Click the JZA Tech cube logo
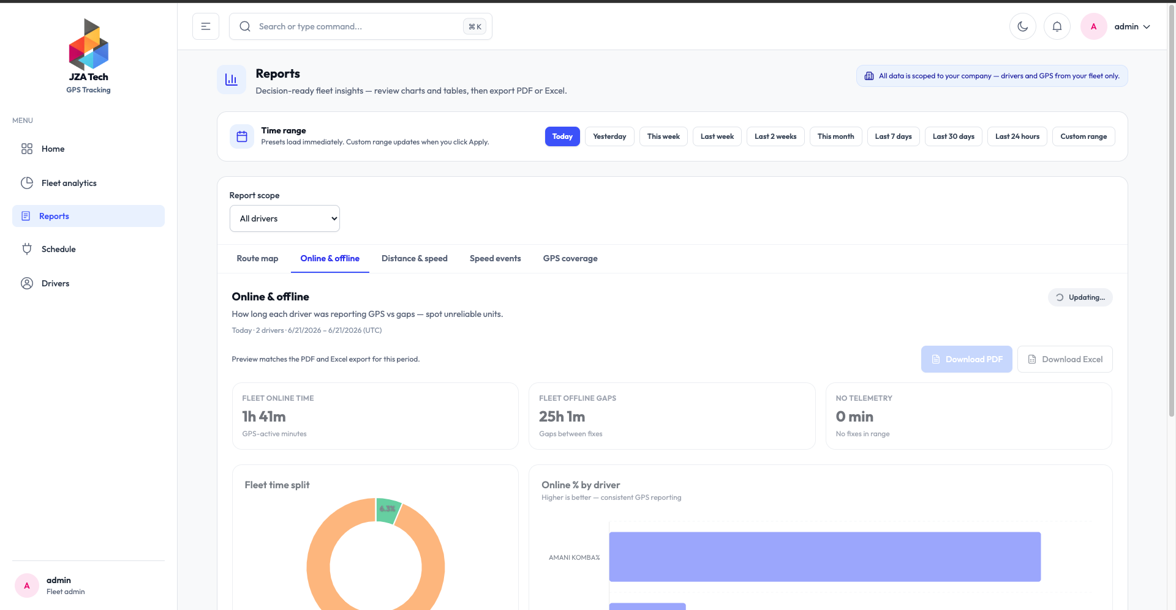The image size is (1176, 610). tap(89, 44)
